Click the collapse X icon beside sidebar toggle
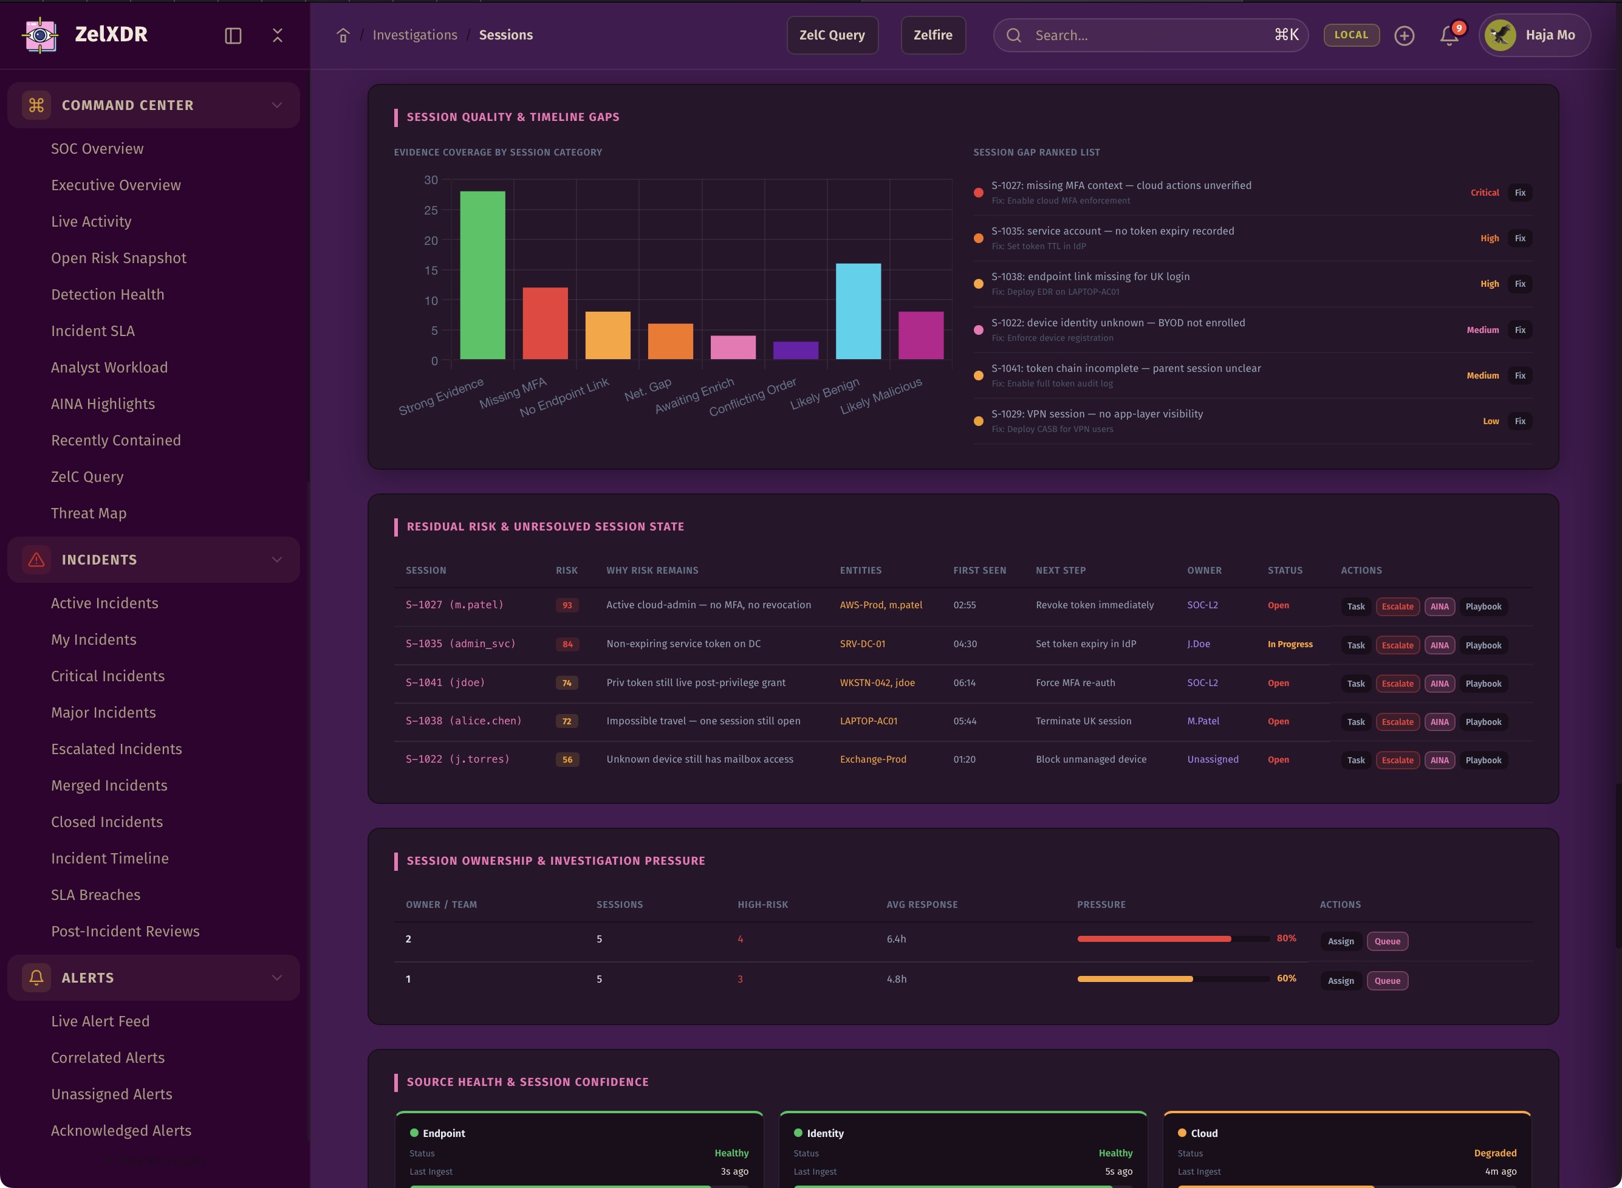This screenshot has width=1622, height=1188. pyautogui.click(x=278, y=35)
